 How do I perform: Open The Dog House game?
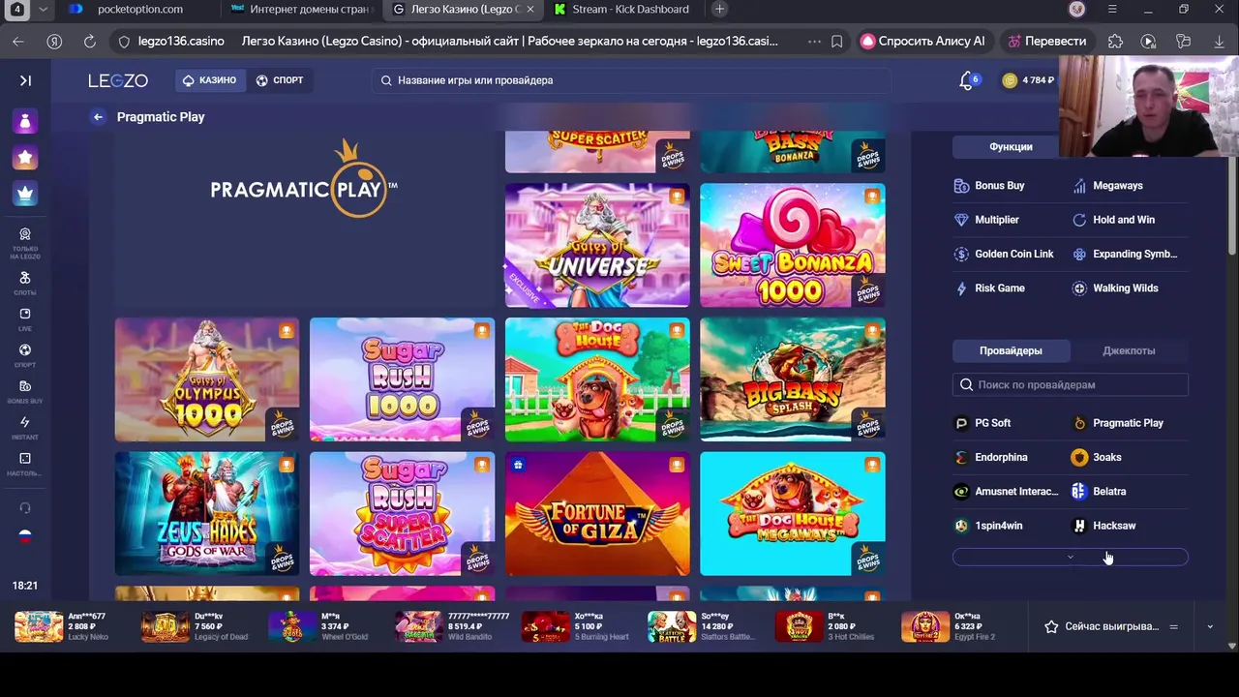pos(597,379)
